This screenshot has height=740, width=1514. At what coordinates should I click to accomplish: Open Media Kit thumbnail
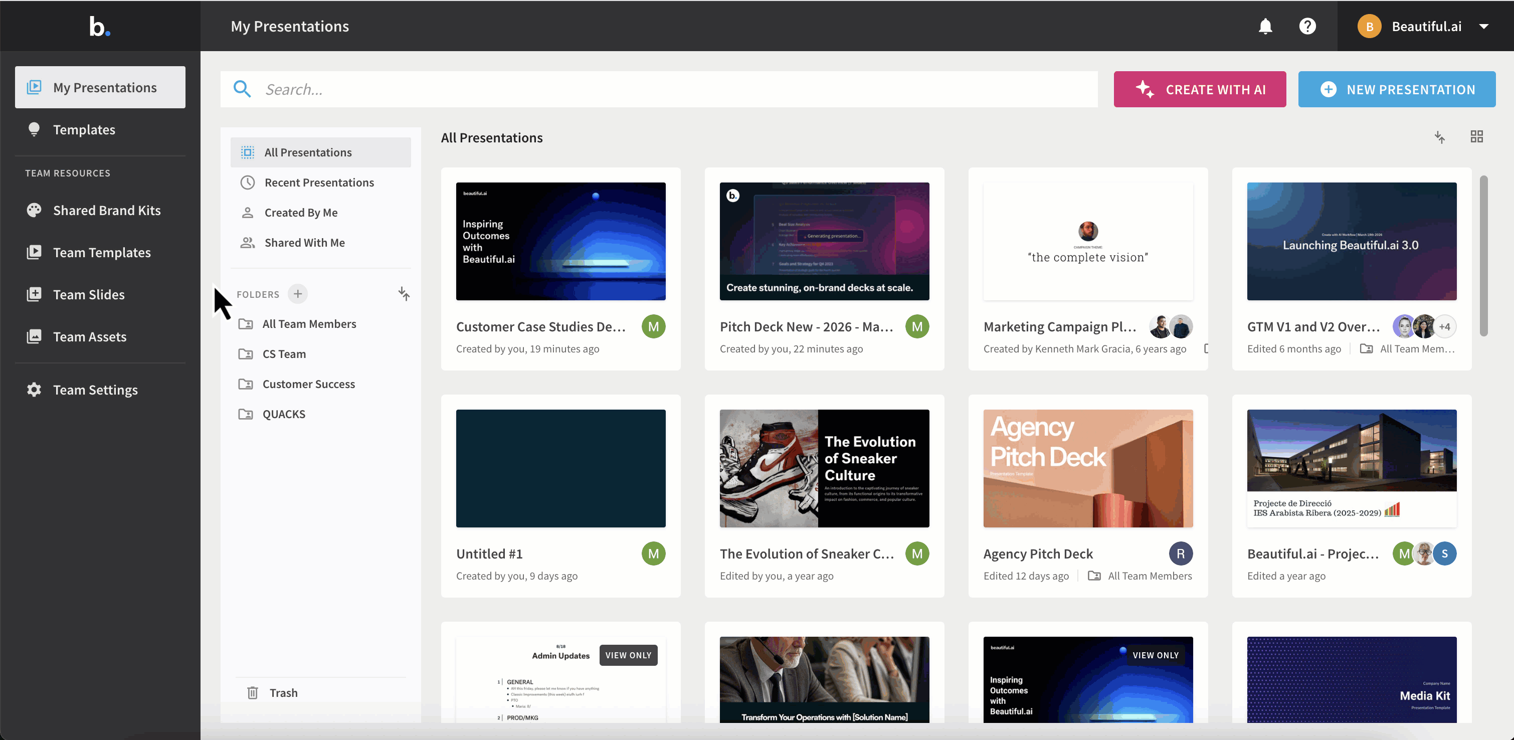(x=1352, y=680)
